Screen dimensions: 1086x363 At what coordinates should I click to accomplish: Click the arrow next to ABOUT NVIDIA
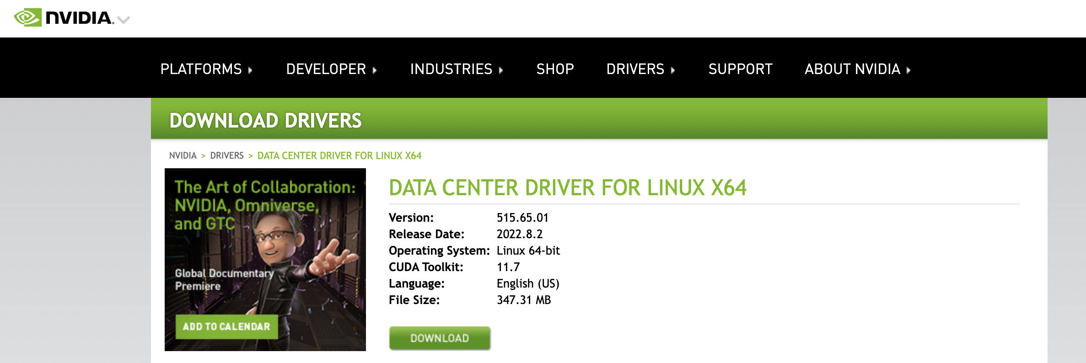pyautogui.click(x=909, y=70)
